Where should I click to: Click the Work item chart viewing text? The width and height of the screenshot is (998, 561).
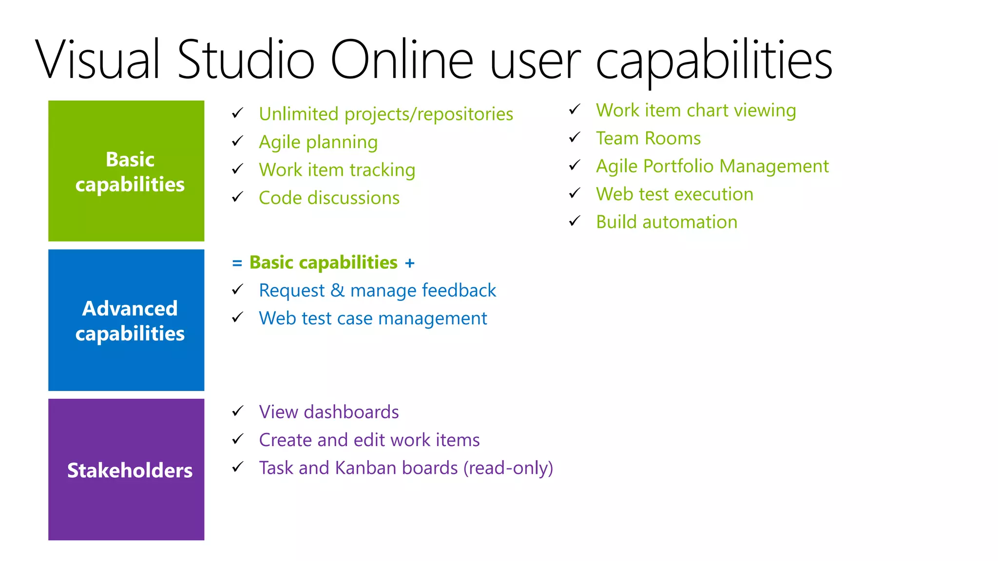(695, 111)
